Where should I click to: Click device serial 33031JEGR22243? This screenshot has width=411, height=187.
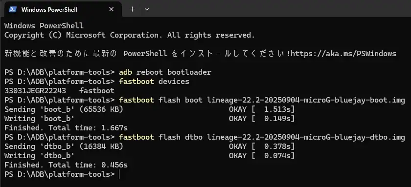35,91
